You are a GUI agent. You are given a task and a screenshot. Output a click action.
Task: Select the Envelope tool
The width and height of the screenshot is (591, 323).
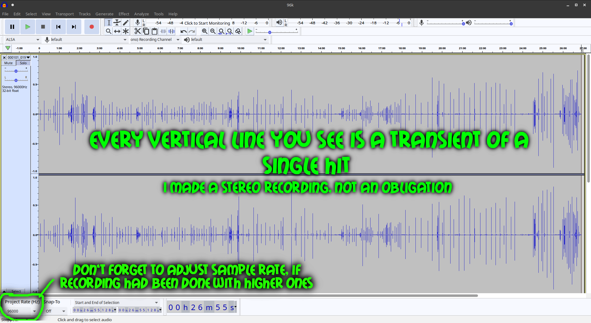point(117,23)
